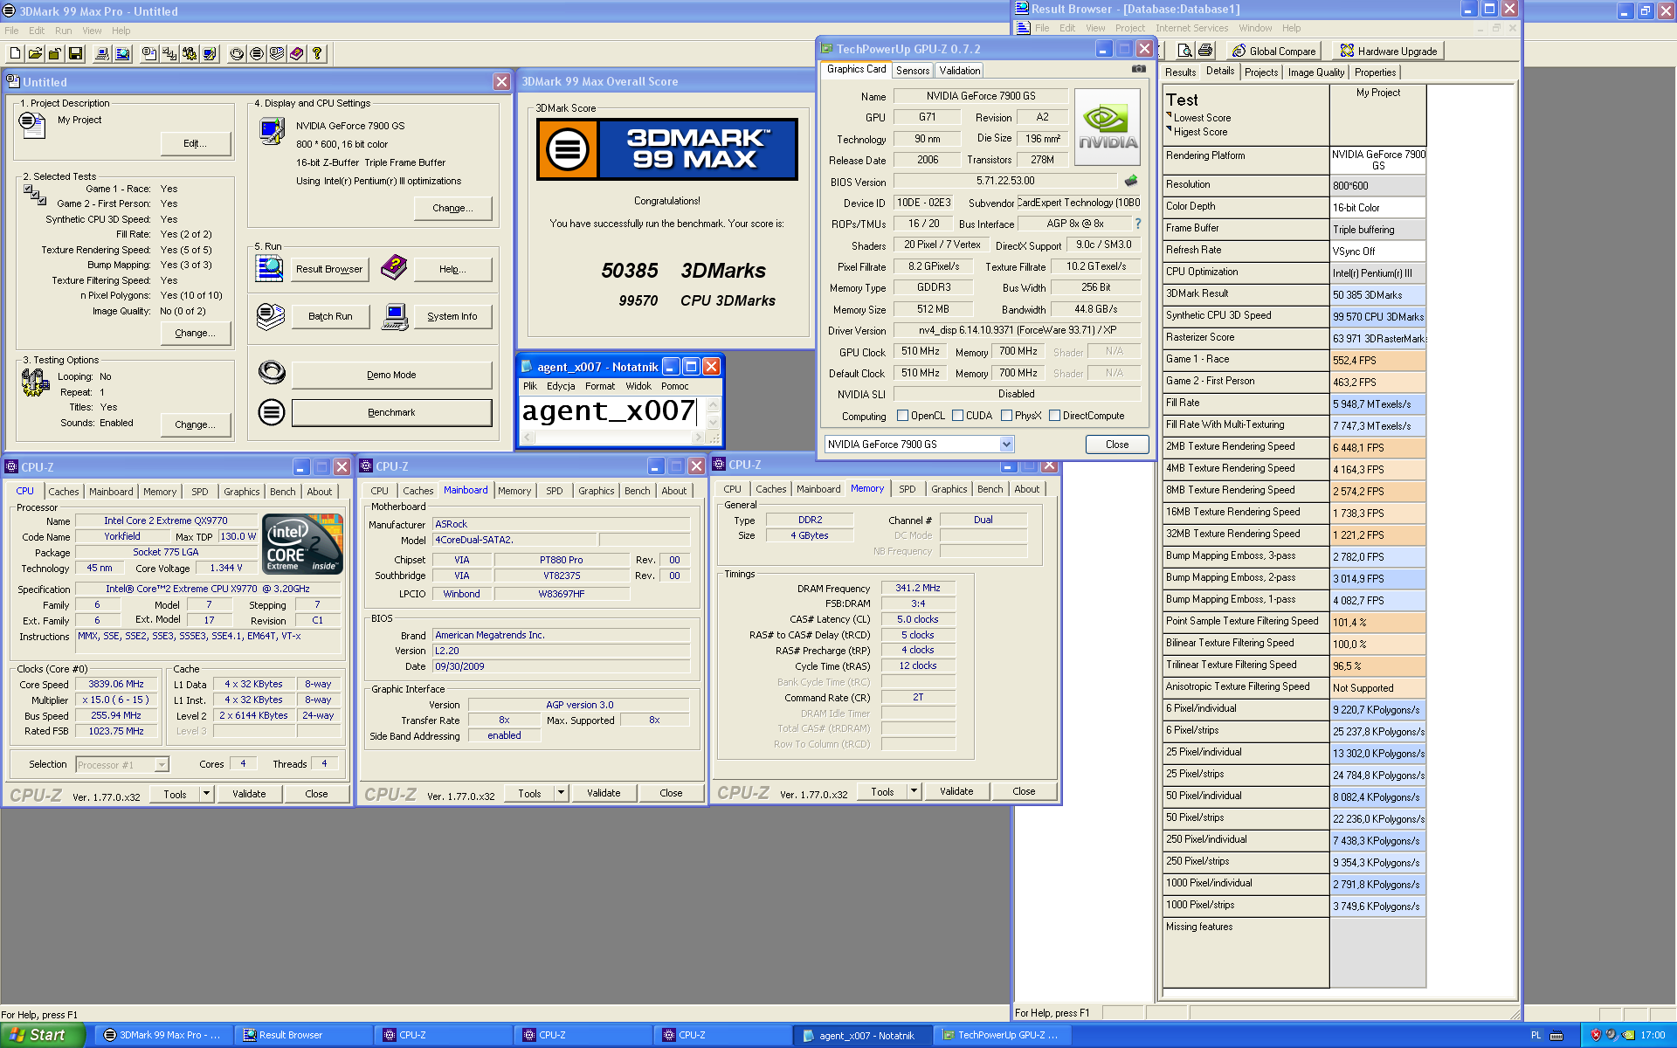This screenshot has width=1677, height=1048.
Task: Click clock in system tray
Action: click(1653, 1035)
